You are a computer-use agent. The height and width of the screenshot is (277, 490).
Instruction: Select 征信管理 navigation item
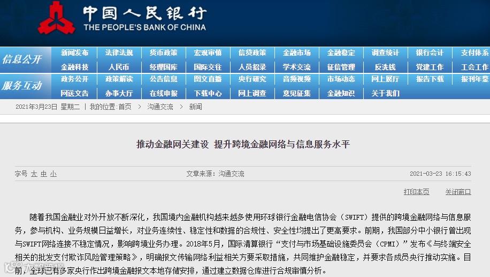tap(341, 67)
